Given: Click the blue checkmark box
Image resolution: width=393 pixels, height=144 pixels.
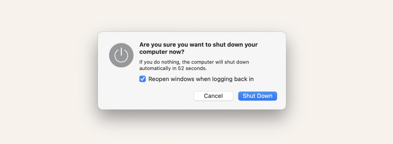Looking at the screenshot, I should click(143, 79).
